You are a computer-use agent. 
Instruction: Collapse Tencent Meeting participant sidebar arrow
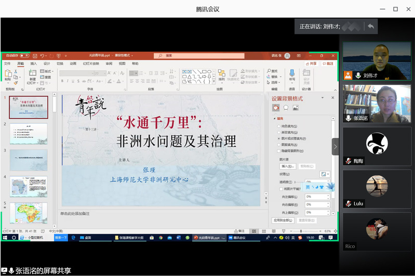click(x=335, y=147)
